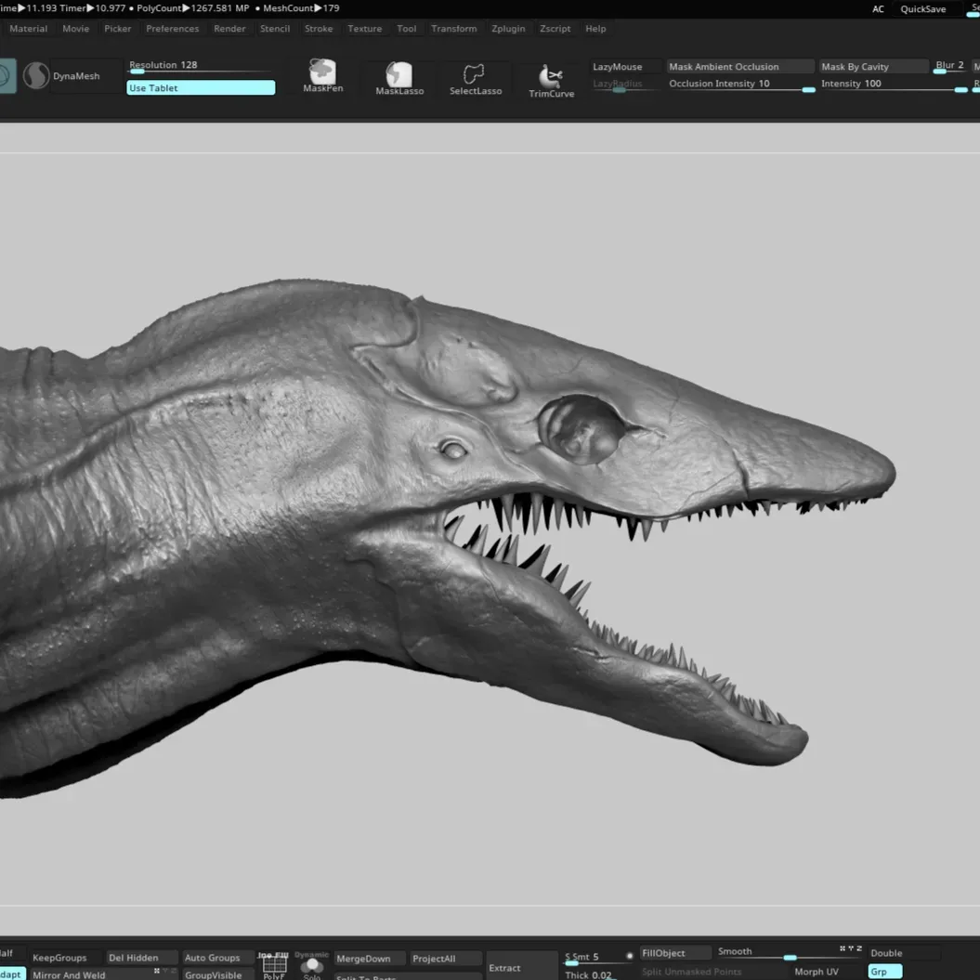
Task: Toggle Use Tablet option
Action: tap(201, 88)
